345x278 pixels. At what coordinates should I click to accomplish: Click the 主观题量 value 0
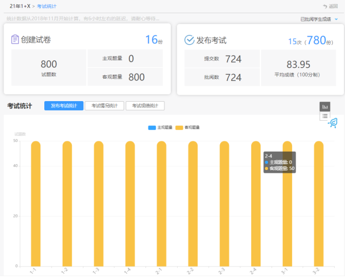(x=131, y=59)
